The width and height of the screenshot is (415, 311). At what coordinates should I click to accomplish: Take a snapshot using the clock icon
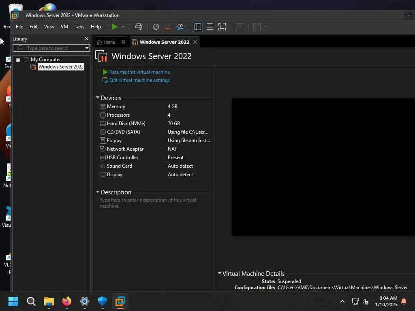[x=156, y=27]
